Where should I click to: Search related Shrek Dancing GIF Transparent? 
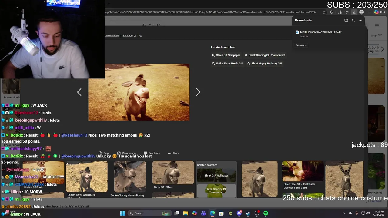click(265, 55)
